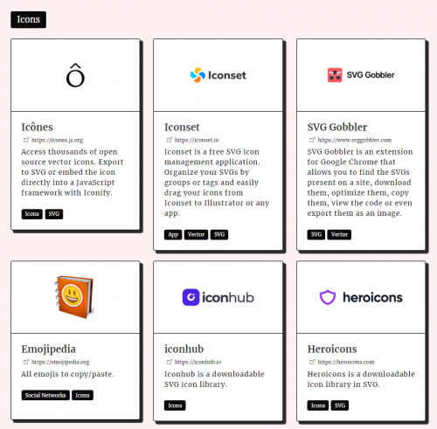The height and width of the screenshot is (429, 437).
Task: Click the heroicons purple shield logo
Action: [x=328, y=297]
